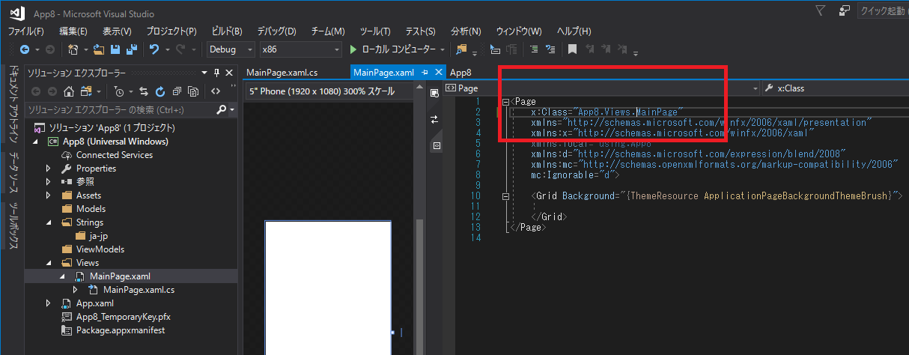Expand the Assets folder
This screenshot has width=909, height=355.
tap(49, 195)
